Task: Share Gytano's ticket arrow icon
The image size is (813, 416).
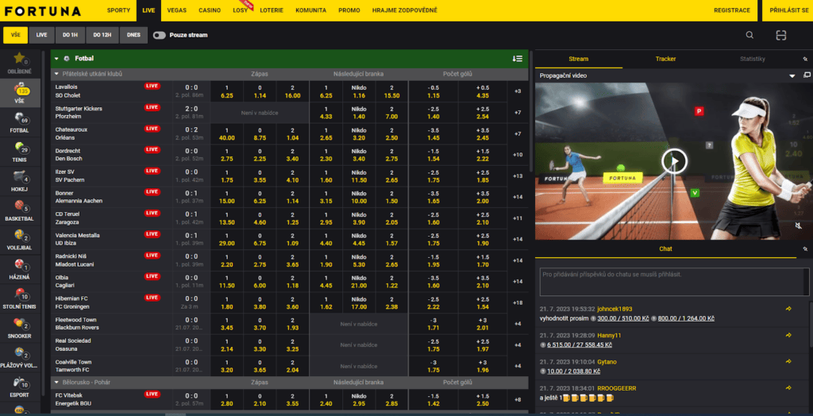Action: [x=788, y=361]
